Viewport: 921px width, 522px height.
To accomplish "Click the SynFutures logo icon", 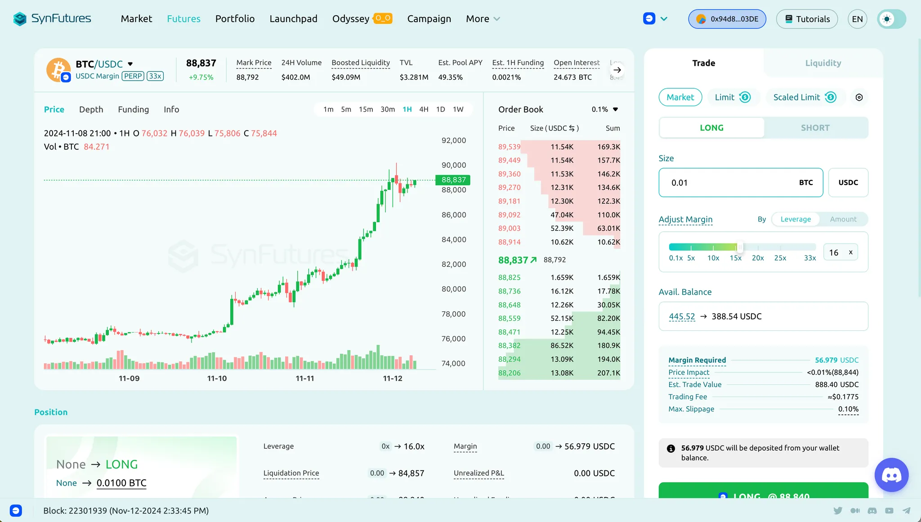I will click(19, 18).
